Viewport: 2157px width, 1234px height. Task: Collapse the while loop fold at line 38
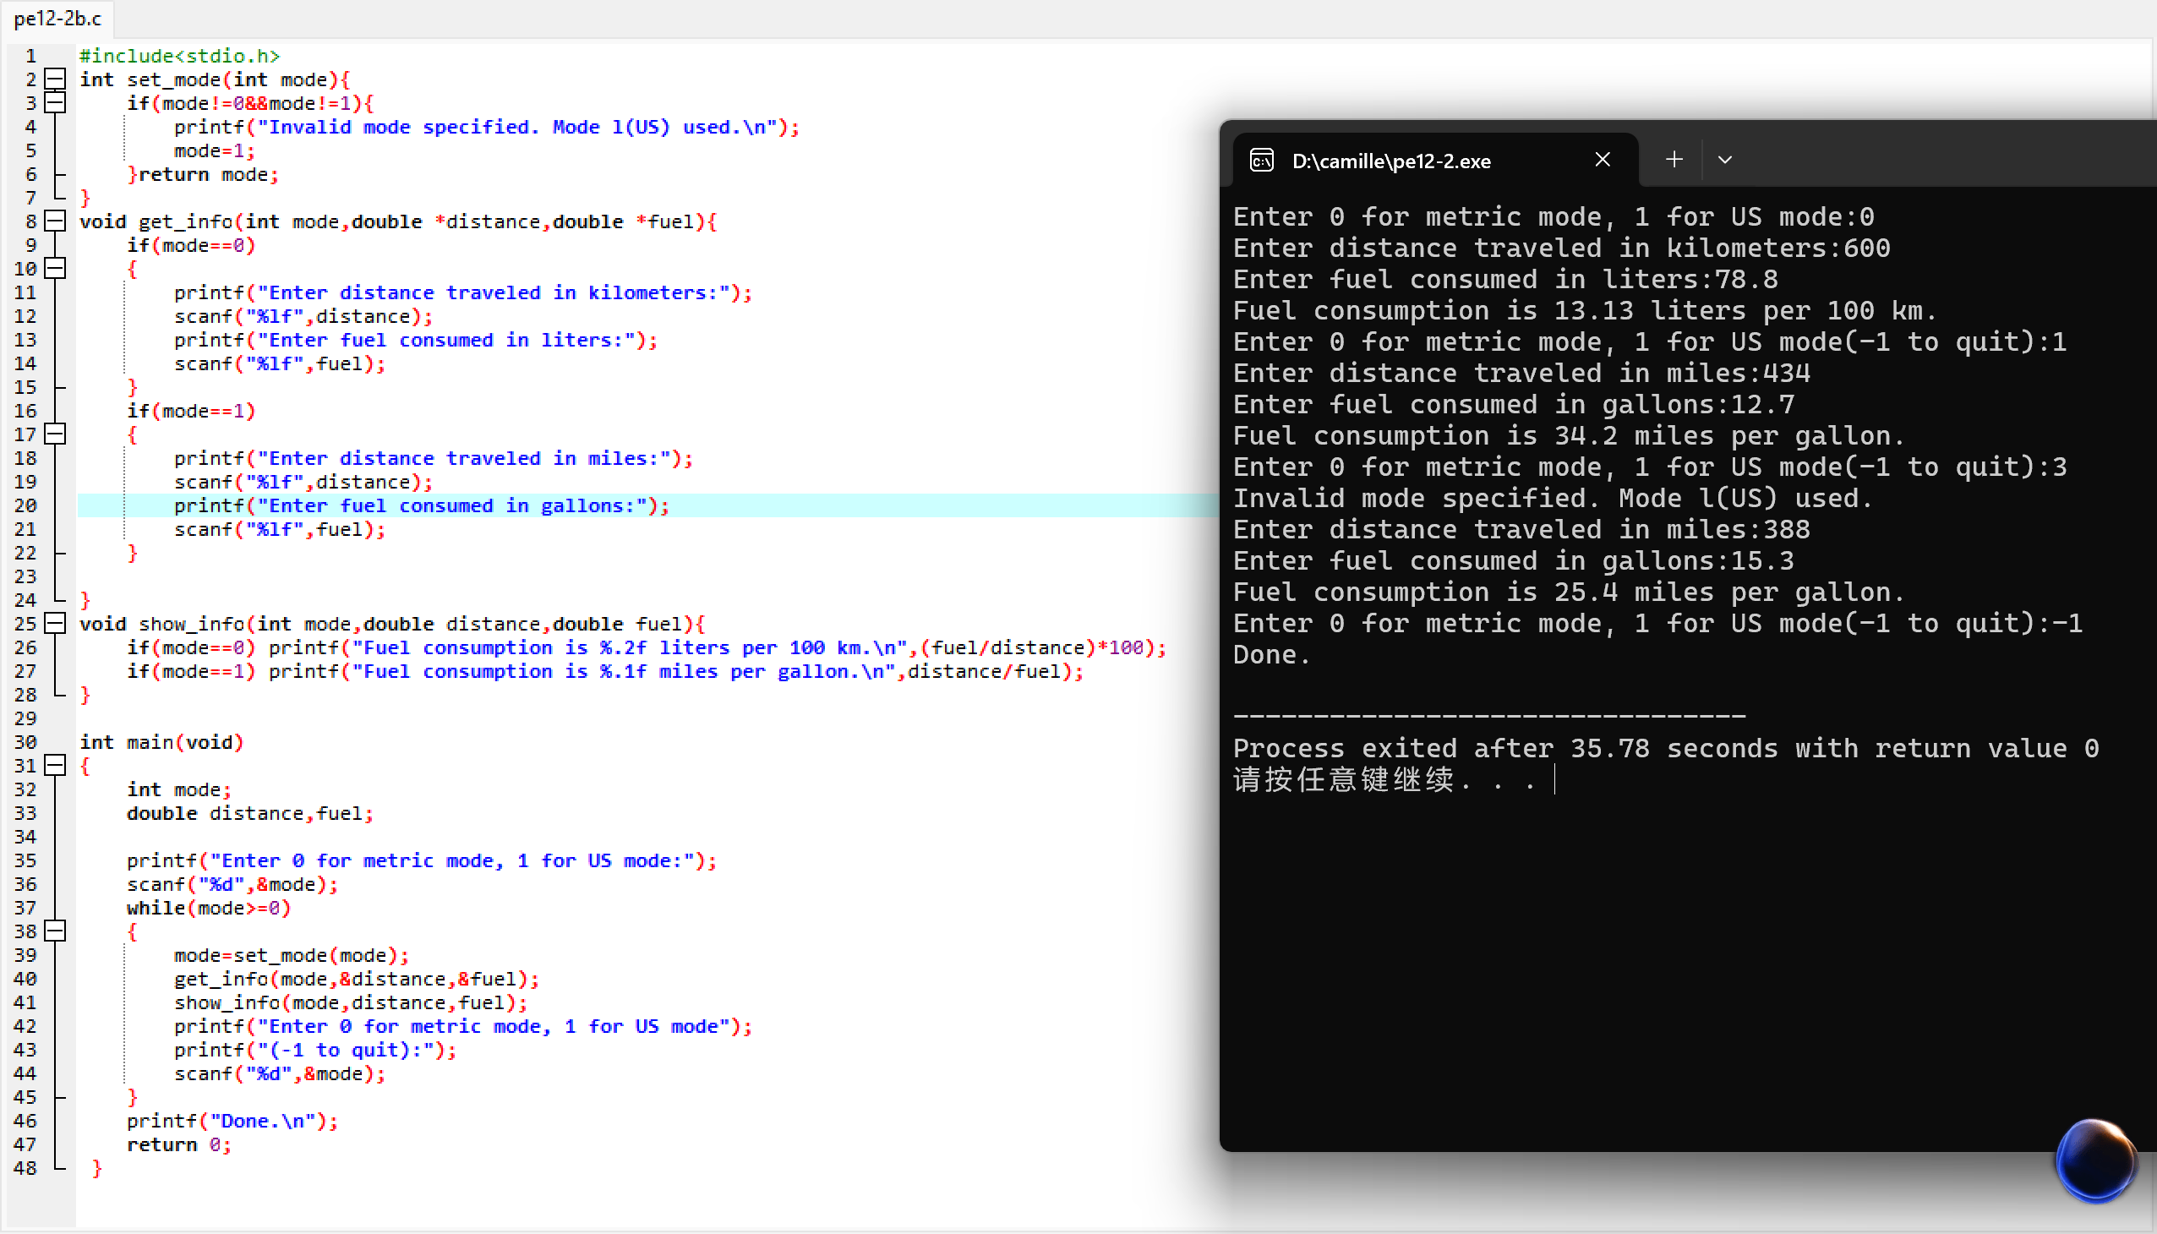click(x=55, y=931)
